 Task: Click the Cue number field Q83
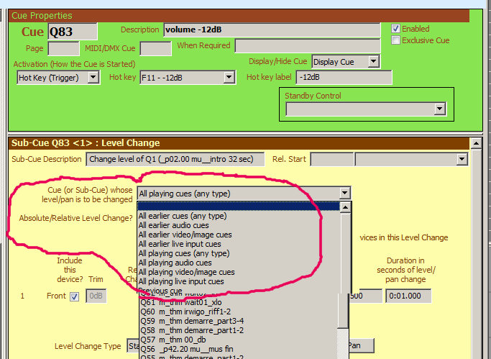pyautogui.click(x=72, y=31)
